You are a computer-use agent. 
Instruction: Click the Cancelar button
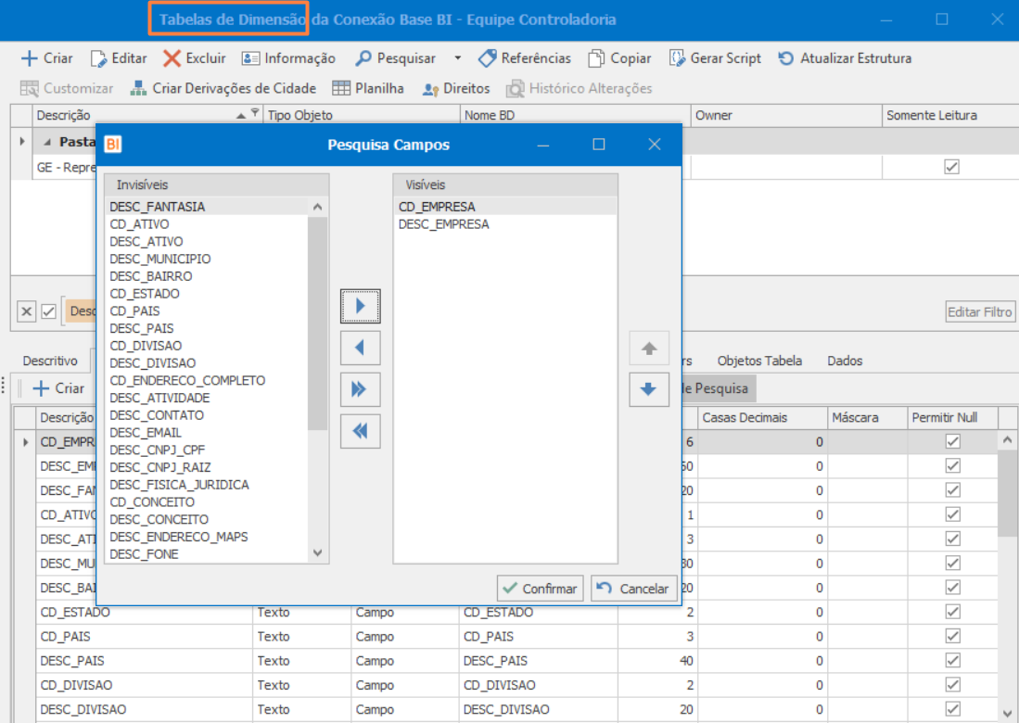tap(633, 589)
